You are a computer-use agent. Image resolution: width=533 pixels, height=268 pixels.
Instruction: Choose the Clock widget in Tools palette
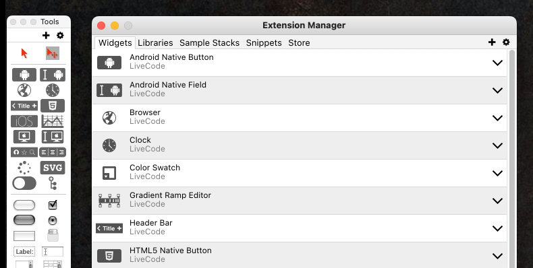(53, 90)
